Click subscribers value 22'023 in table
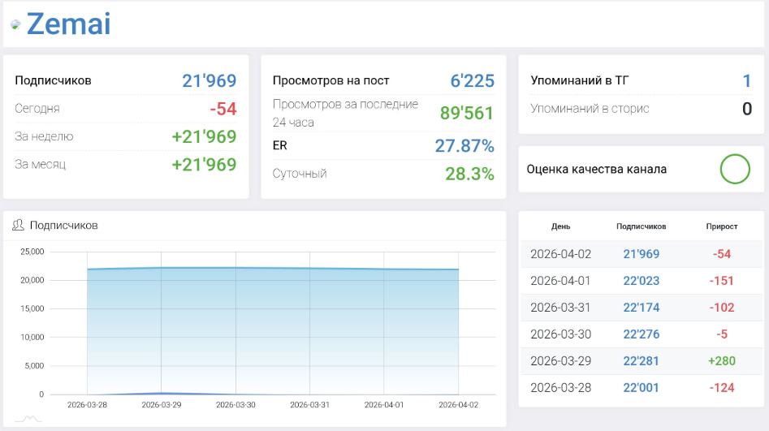Viewport: 769px width, 431px height. tap(641, 281)
